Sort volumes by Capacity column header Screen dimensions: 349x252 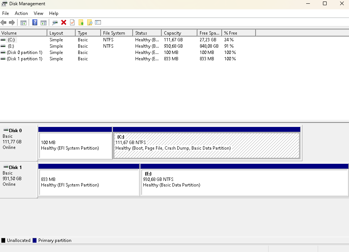(179, 33)
